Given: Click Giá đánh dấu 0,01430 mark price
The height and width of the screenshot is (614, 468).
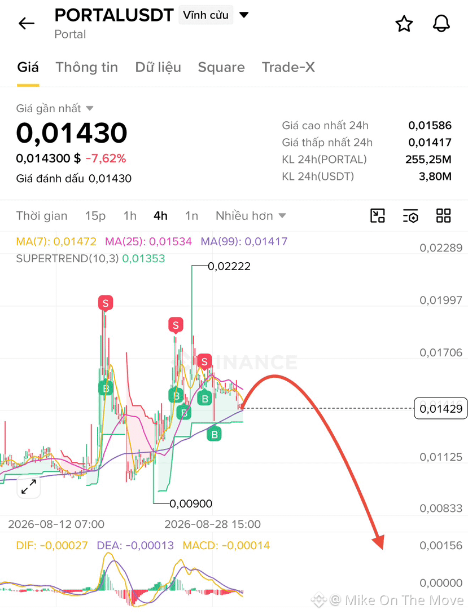Looking at the screenshot, I should (74, 179).
